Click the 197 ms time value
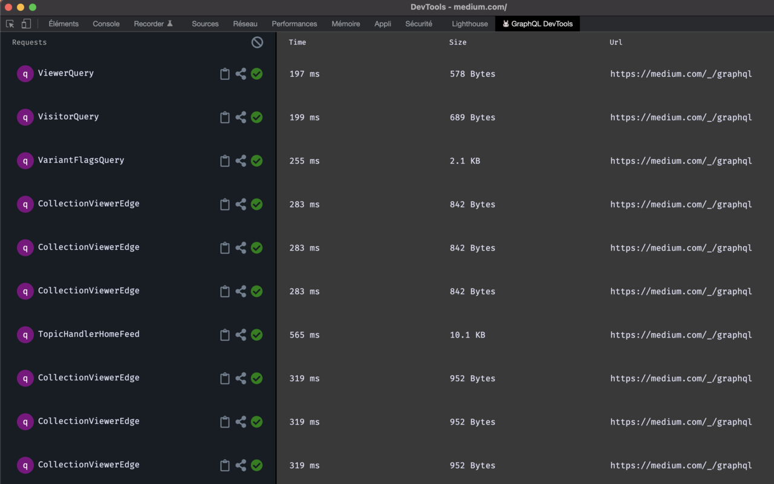Screen dimensions: 774x484 click(x=304, y=74)
